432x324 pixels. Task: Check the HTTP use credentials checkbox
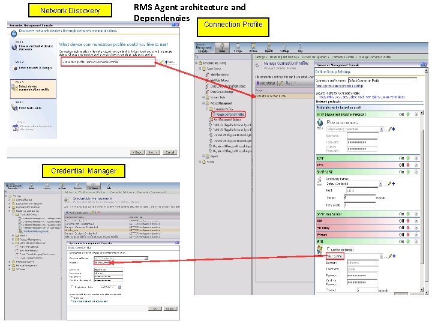(328, 122)
